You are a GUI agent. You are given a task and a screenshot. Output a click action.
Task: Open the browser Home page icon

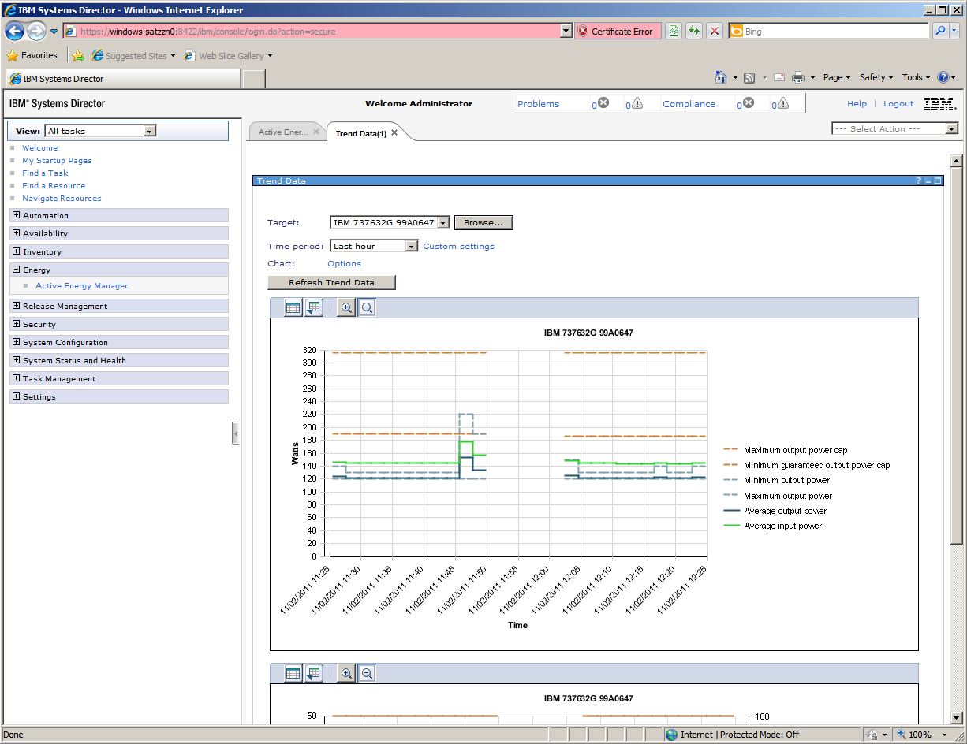[721, 77]
